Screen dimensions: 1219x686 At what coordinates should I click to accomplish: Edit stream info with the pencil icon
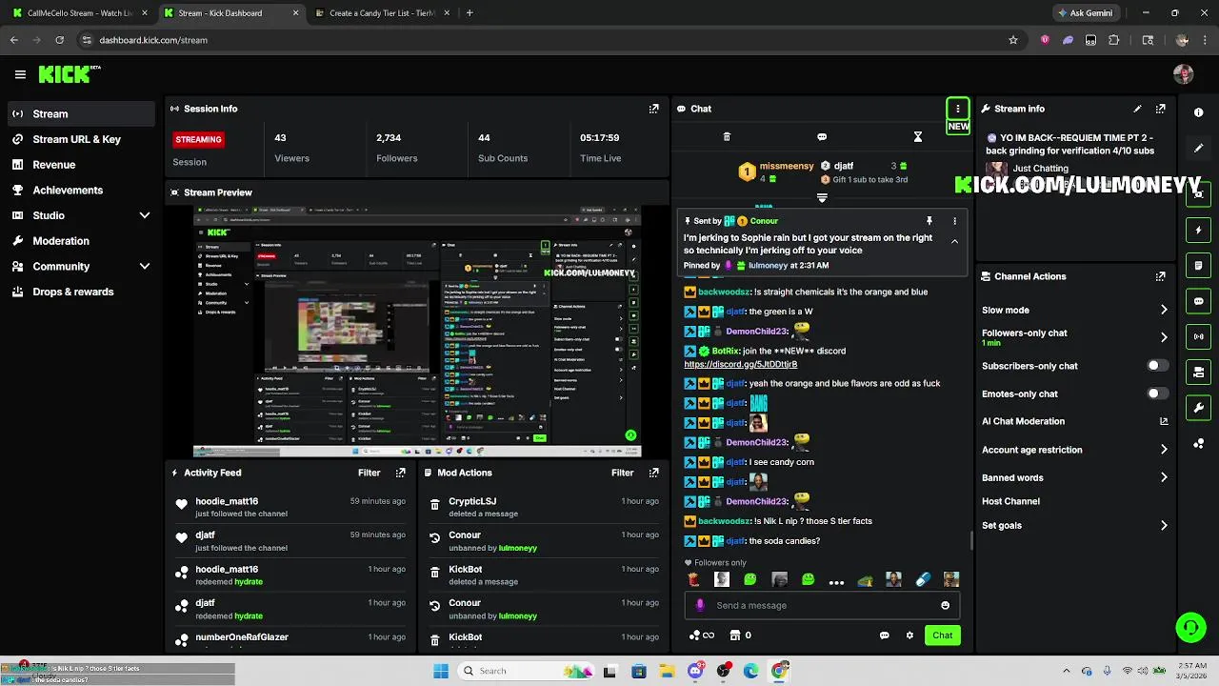(1137, 109)
